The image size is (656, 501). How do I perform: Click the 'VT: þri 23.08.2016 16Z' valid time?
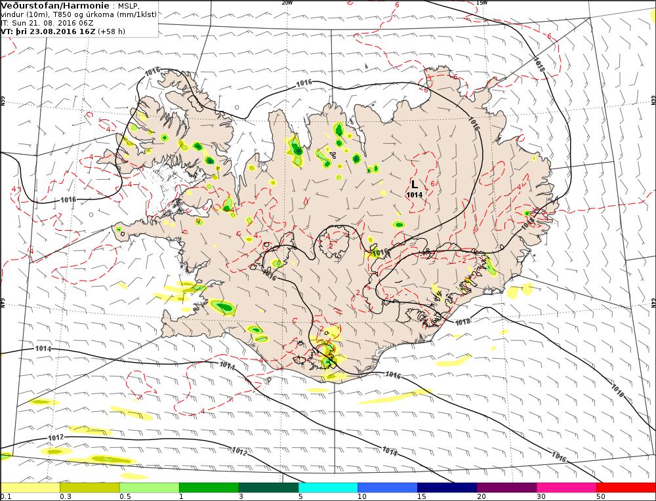tap(48, 31)
